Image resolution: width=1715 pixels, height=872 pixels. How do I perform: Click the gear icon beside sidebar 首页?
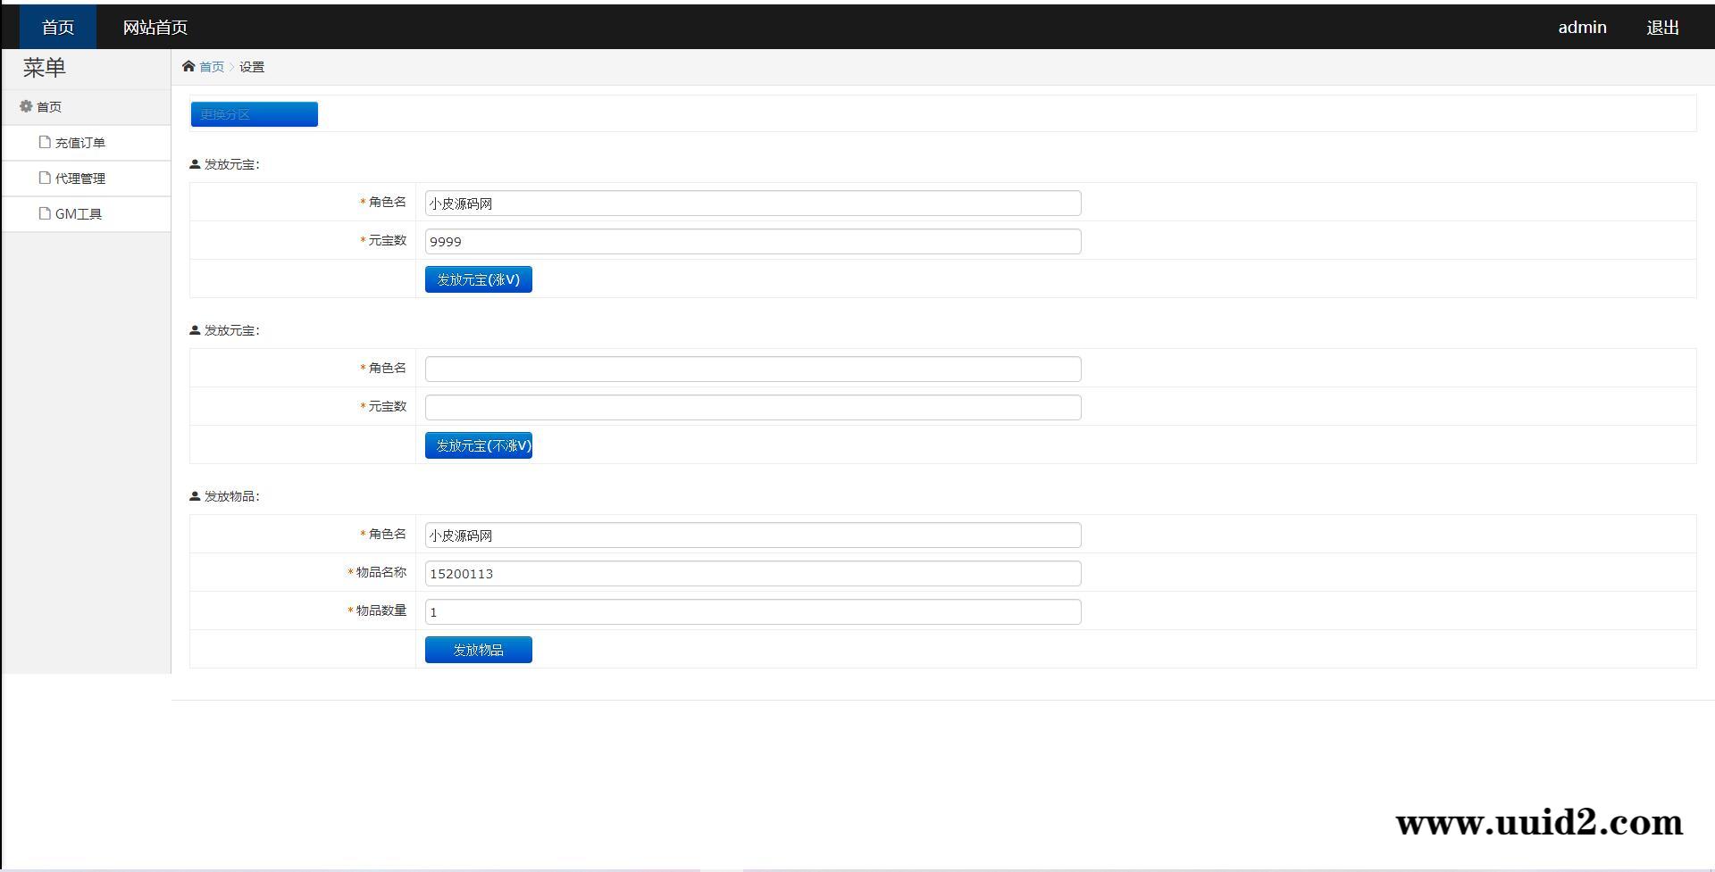[x=26, y=106]
